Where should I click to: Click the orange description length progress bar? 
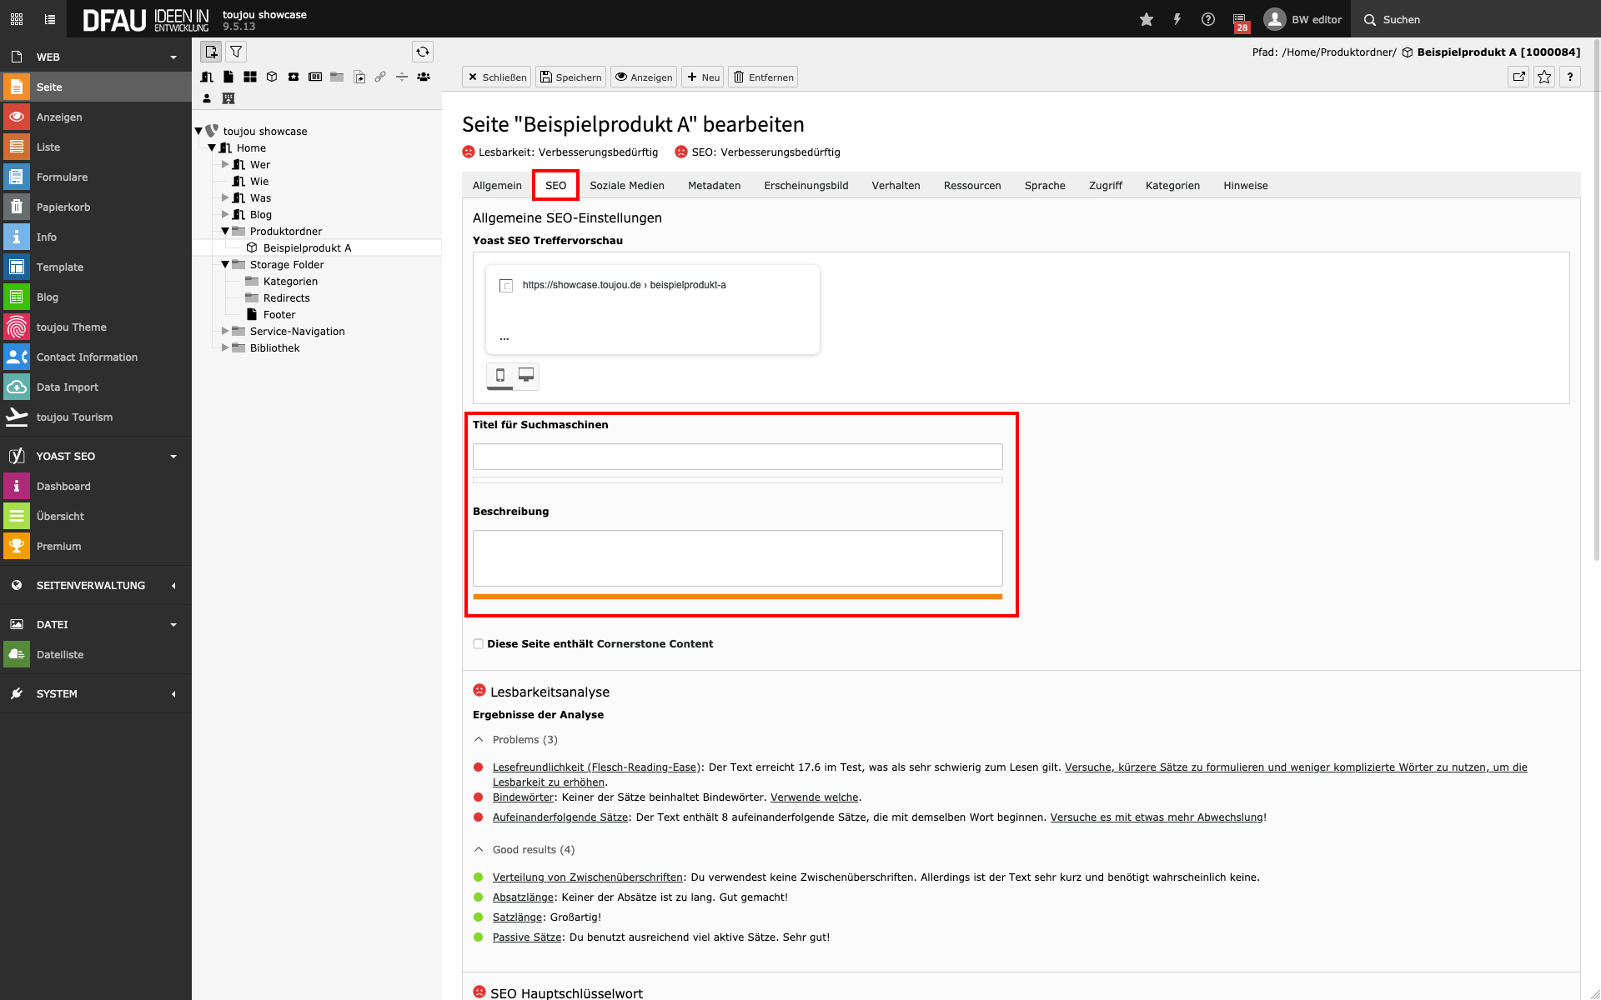click(737, 597)
